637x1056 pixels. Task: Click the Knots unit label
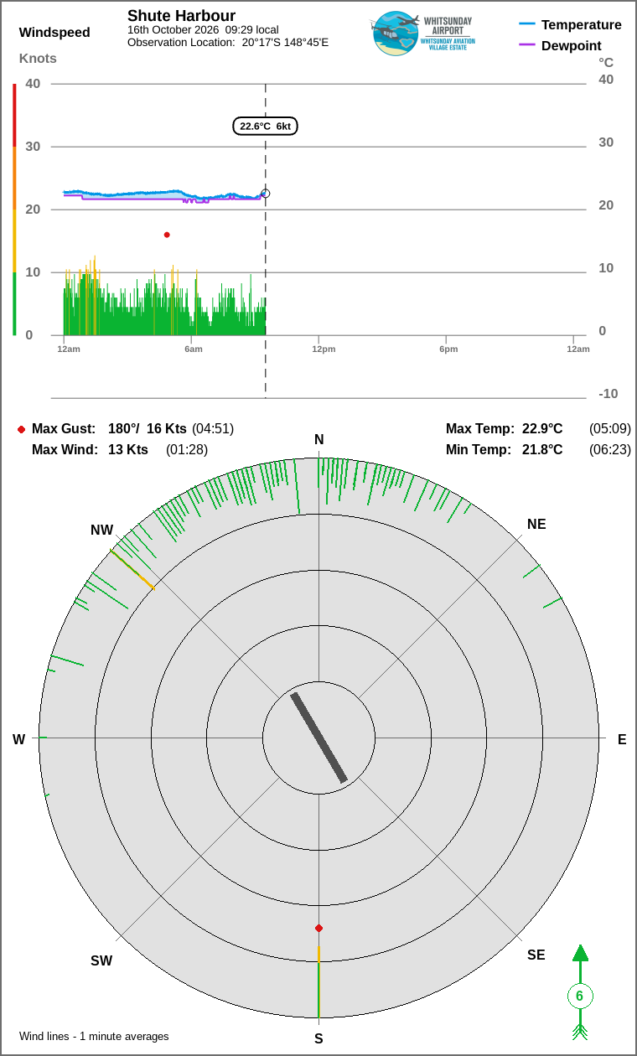[x=38, y=58]
